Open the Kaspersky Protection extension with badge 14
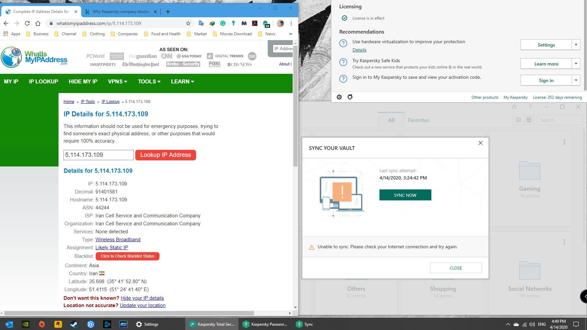This screenshot has width=587, height=330. (x=266, y=24)
